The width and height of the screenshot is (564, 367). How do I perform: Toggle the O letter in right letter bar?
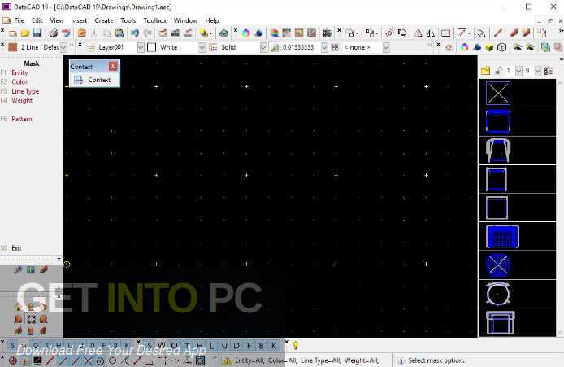click(175, 346)
